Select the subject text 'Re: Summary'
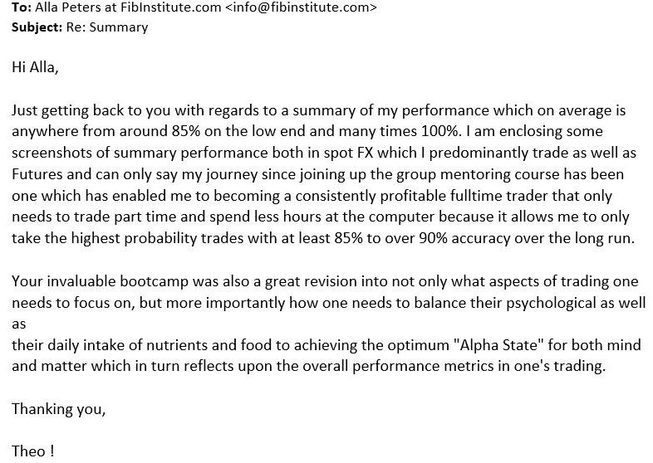 coord(107,27)
